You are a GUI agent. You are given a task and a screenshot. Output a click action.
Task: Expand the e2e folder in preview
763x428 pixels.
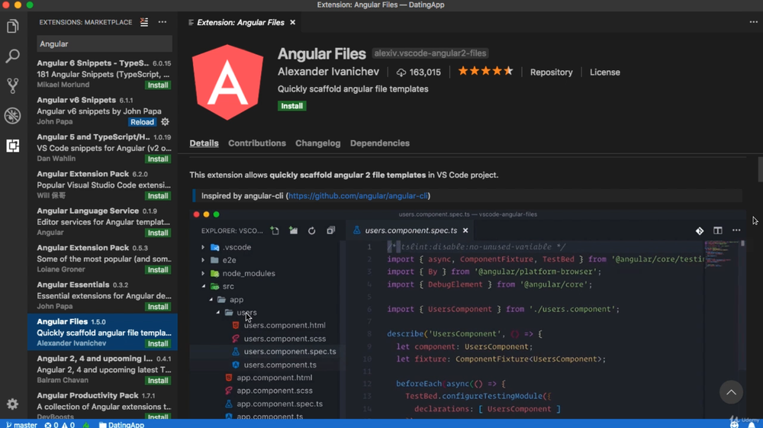click(203, 260)
